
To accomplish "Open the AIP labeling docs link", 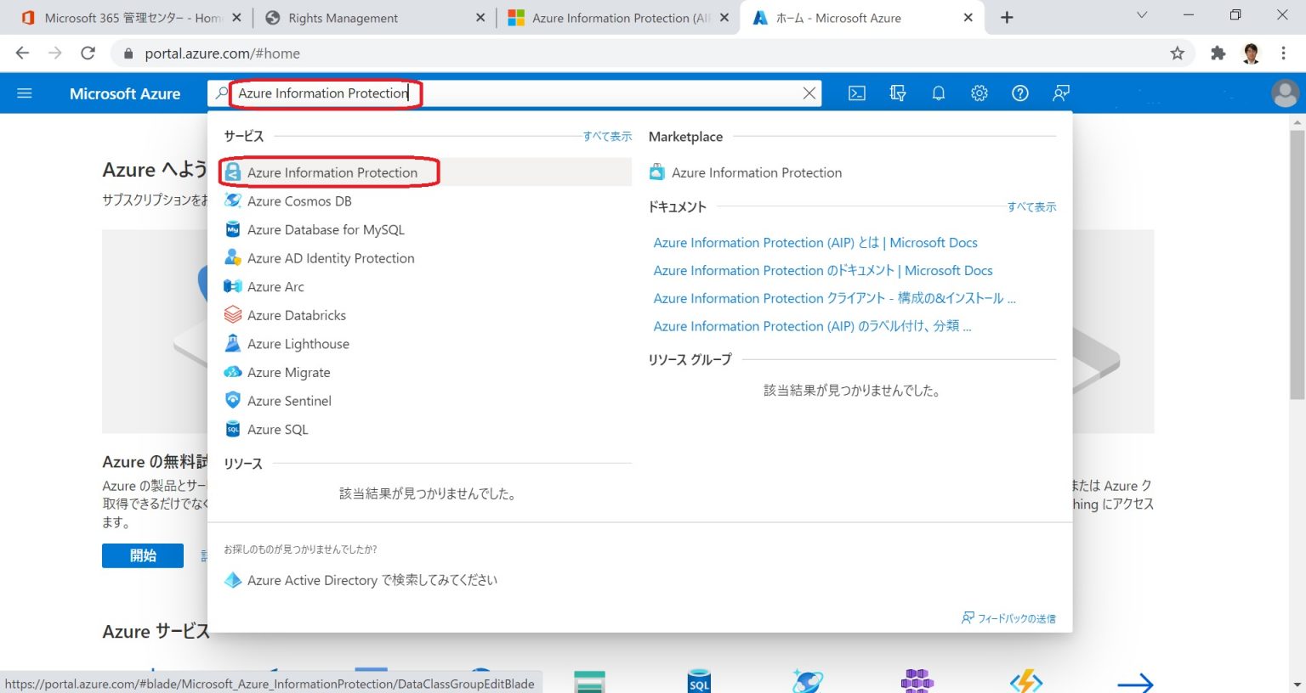I will 812,326.
